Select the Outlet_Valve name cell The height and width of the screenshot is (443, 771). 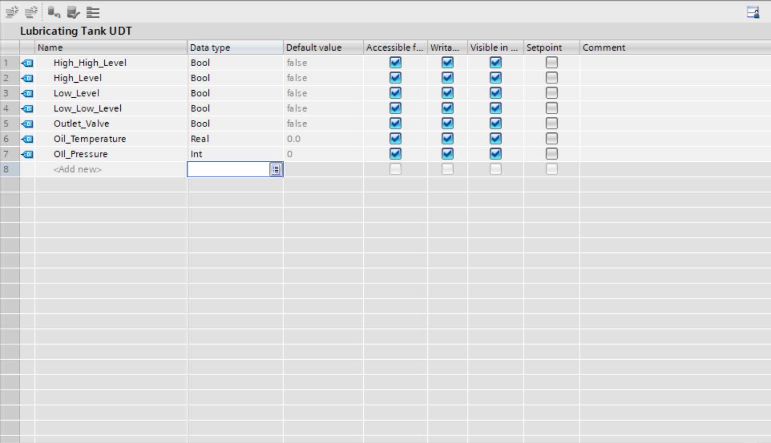[x=111, y=124]
